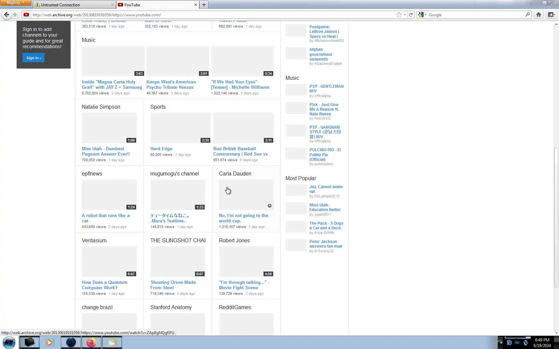
Task: Click the 2:11 Bad British Baseball thumbnail
Action: [243, 128]
